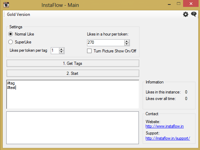Click the #tag line in tags box

pyautogui.click(x=11, y=83)
